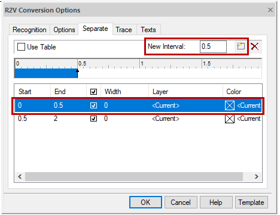
Task: Open the Texts tab
Action: (x=148, y=30)
